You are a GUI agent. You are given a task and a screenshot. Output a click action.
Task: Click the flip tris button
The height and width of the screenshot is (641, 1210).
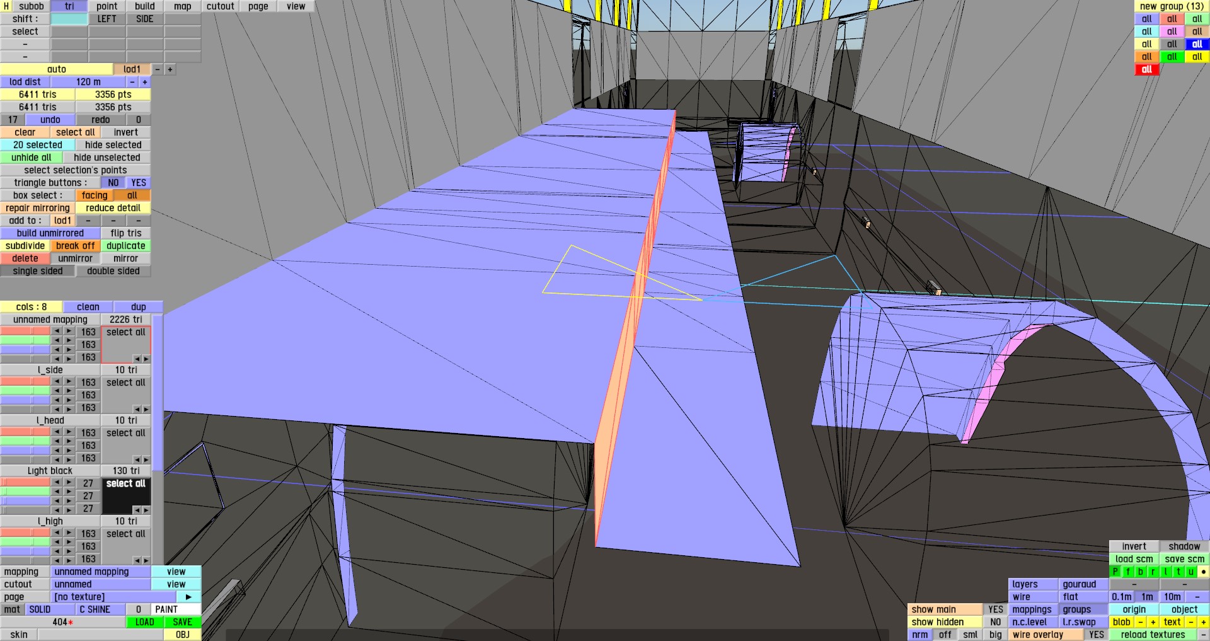(x=126, y=233)
